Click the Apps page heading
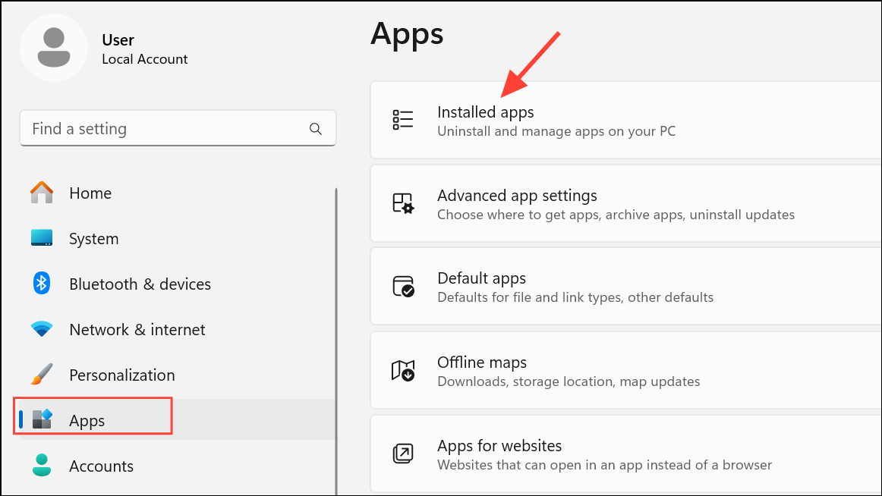Image resolution: width=882 pixels, height=496 pixels. coord(407,33)
